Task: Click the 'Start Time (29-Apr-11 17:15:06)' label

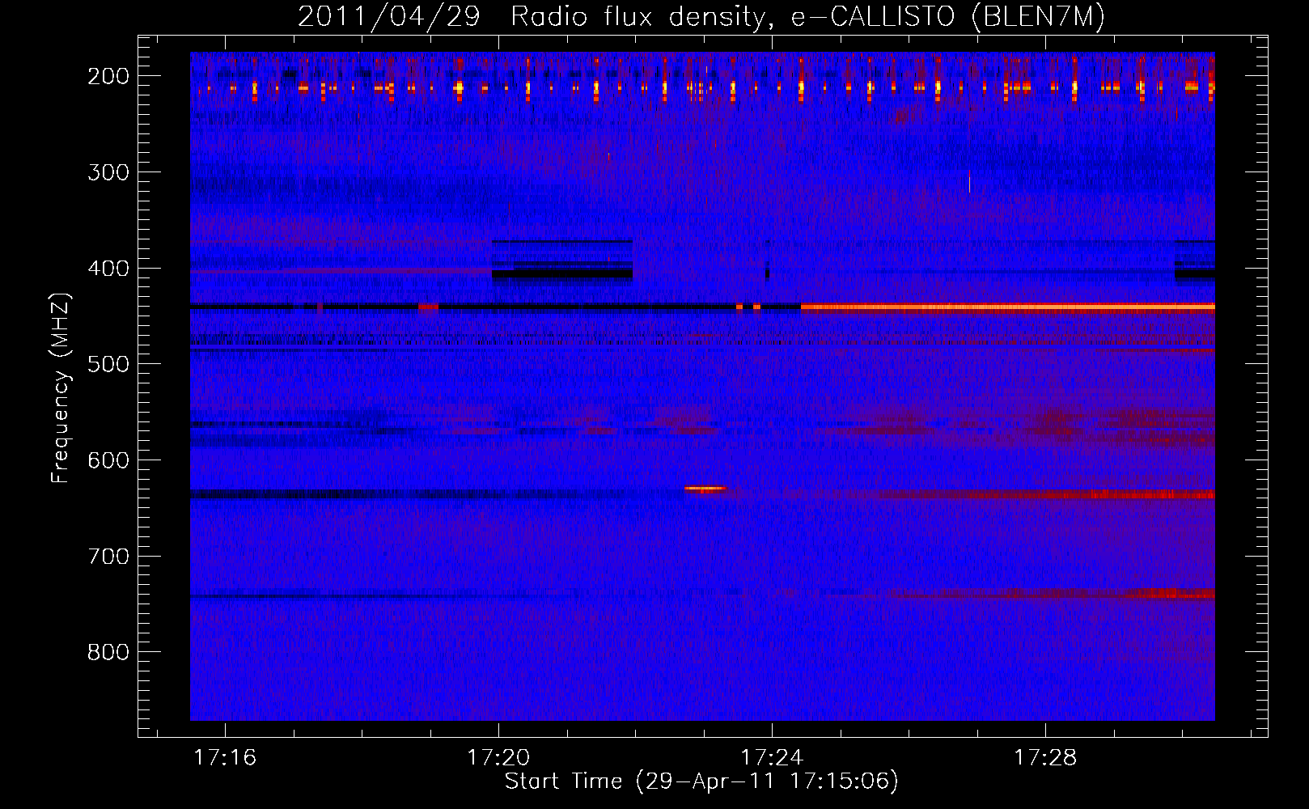Action: click(x=701, y=781)
